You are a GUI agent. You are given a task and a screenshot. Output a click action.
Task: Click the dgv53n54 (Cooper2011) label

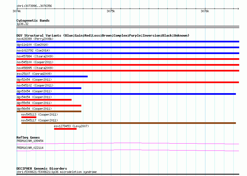(x=34, y=91)
